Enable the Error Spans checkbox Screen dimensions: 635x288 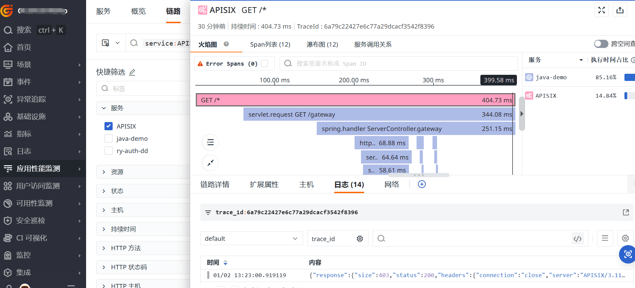tap(264, 64)
